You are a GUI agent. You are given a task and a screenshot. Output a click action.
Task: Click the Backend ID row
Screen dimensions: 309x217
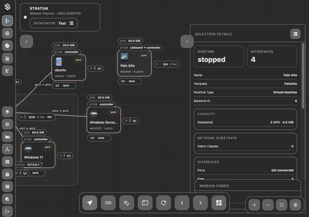pyautogui.click(x=245, y=101)
